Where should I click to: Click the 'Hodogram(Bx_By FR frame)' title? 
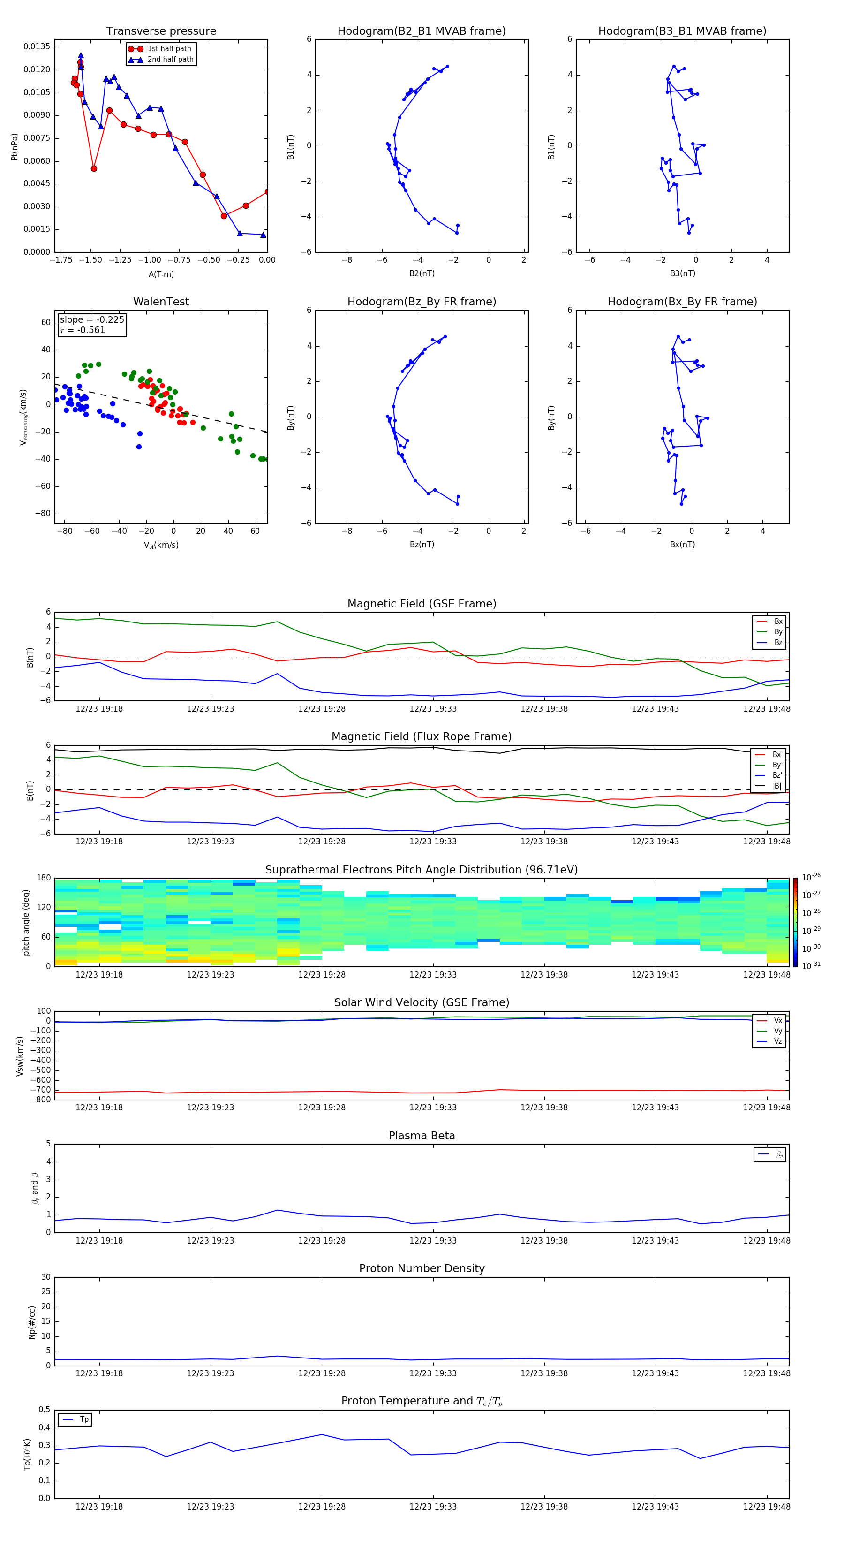[x=682, y=302]
